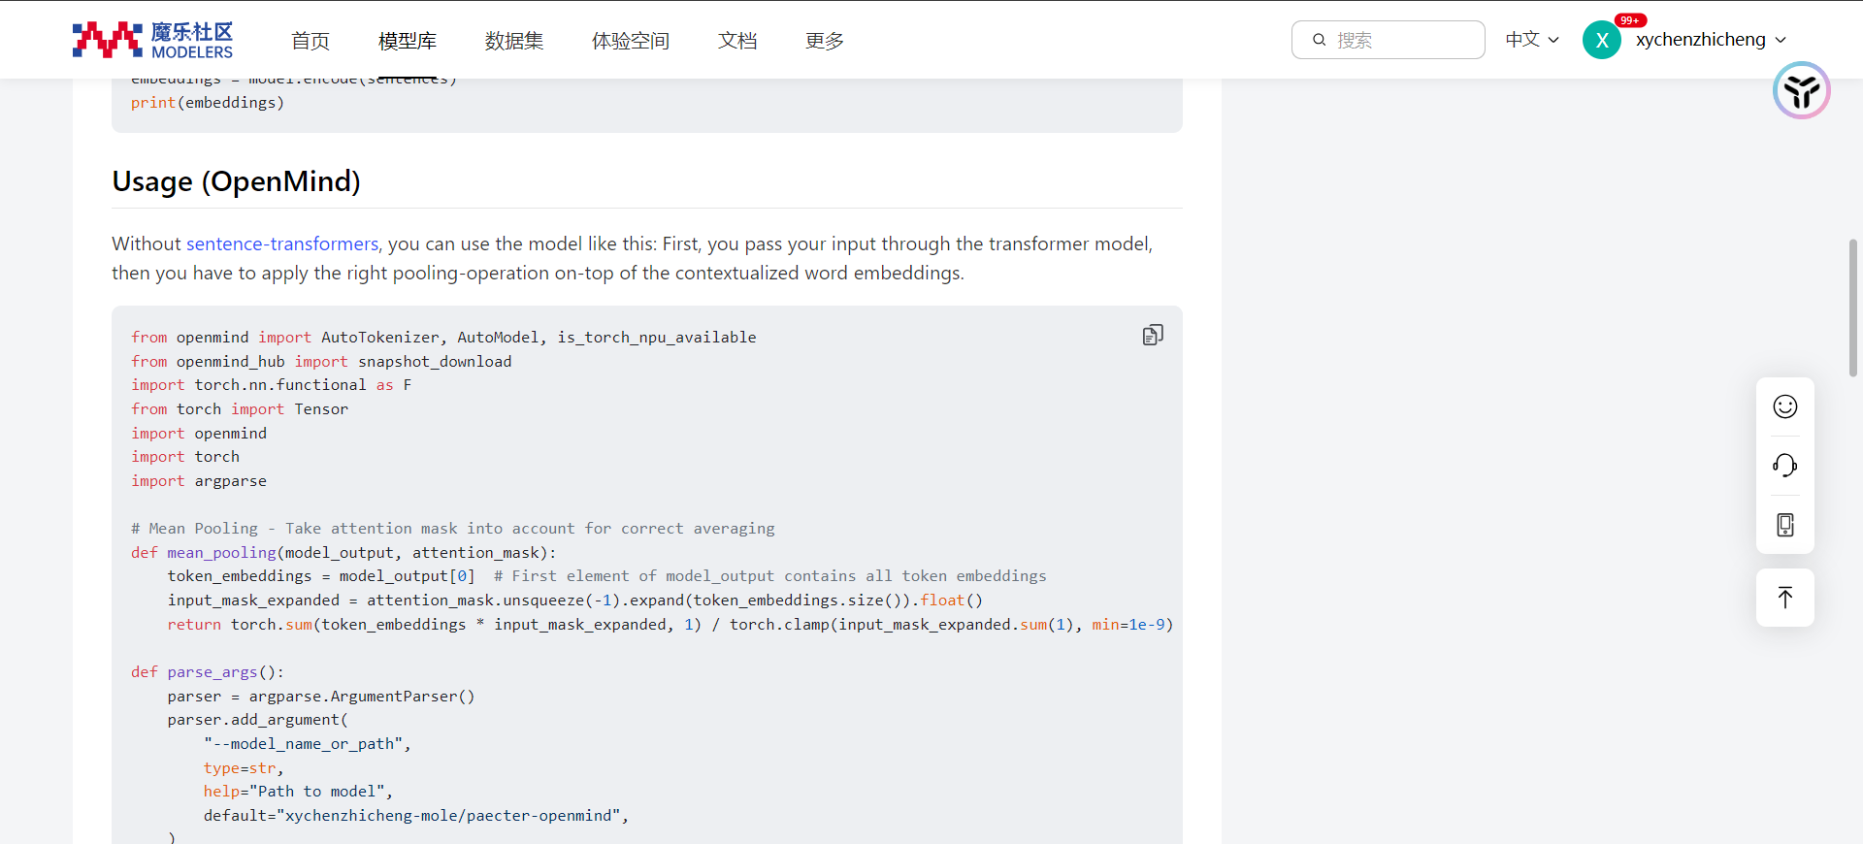Click the 'print(embeddings)' code line
The image size is (1863, 844).
pyautogui.click(x=208, y=102)
